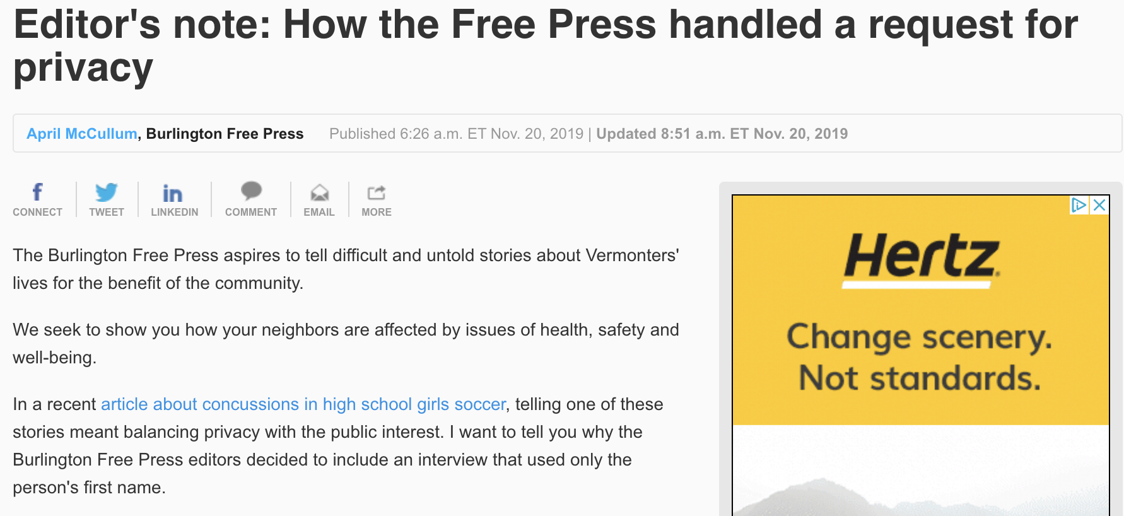Click the Burlington Free Press byline name
Viewport: 1124px width, 516px height.
(x=225, y=134)
